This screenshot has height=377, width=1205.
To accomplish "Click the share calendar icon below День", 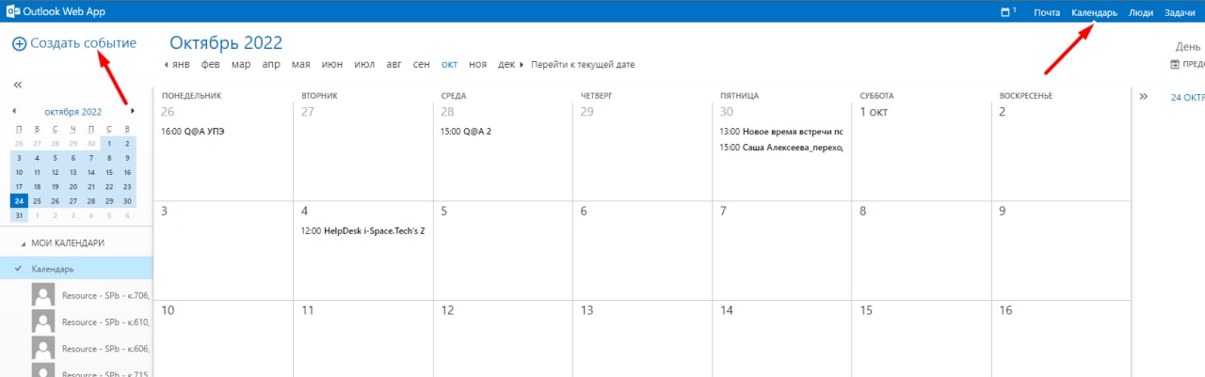I will [x=1174, y=65].
